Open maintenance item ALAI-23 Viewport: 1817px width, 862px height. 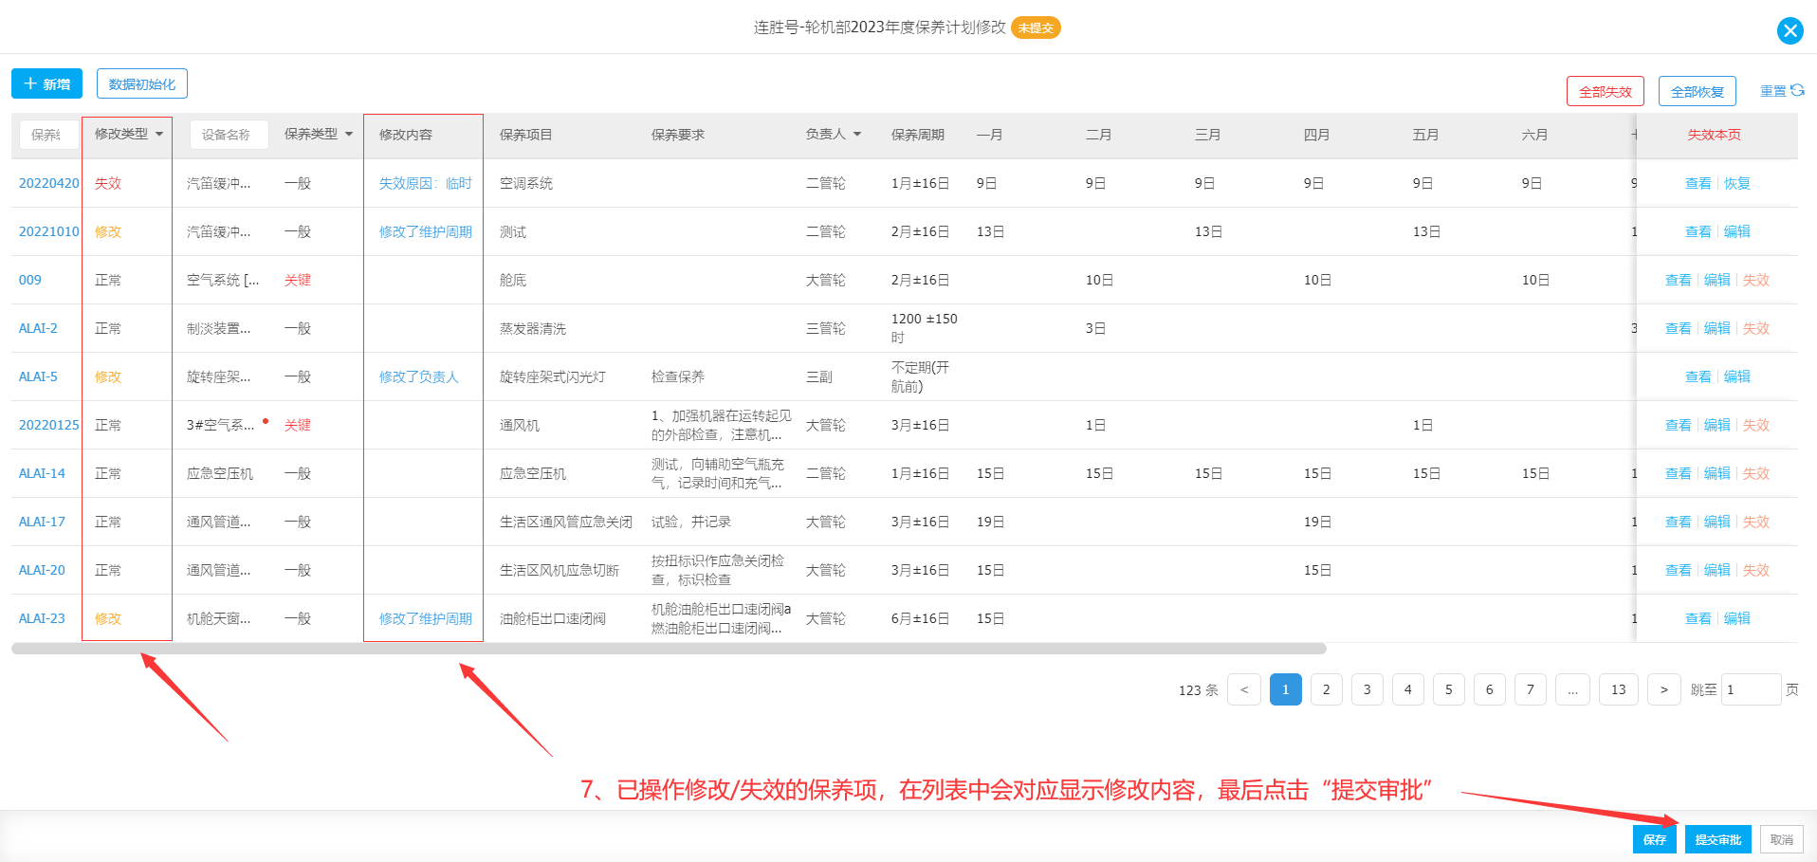coord(42,618)
